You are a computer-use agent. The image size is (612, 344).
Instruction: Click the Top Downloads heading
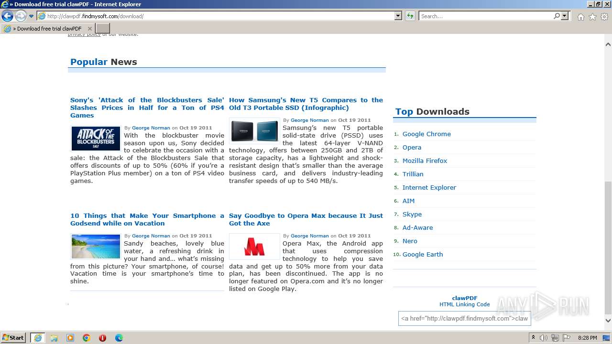click(x=432, y=112)
